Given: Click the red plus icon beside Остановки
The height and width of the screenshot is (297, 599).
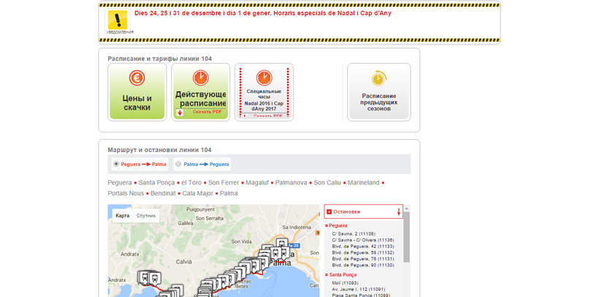Looking at the screenshot, I should point(329,211).
